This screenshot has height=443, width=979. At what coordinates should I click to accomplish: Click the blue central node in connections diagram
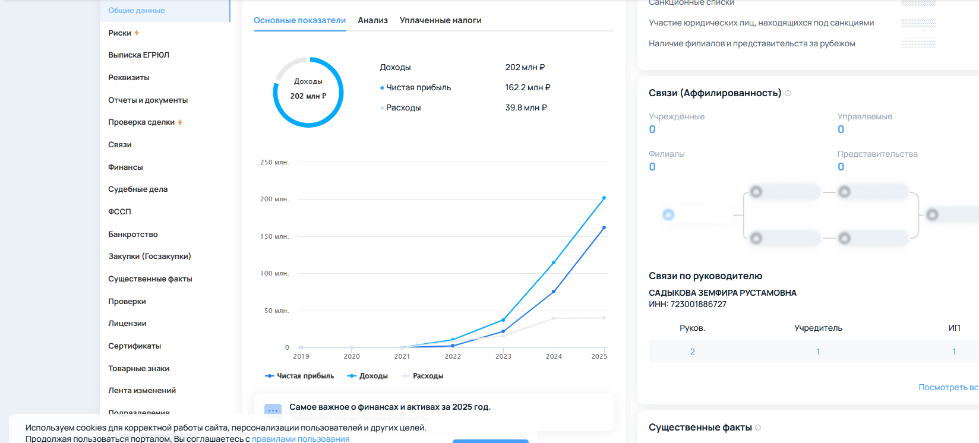pos(668,215)
